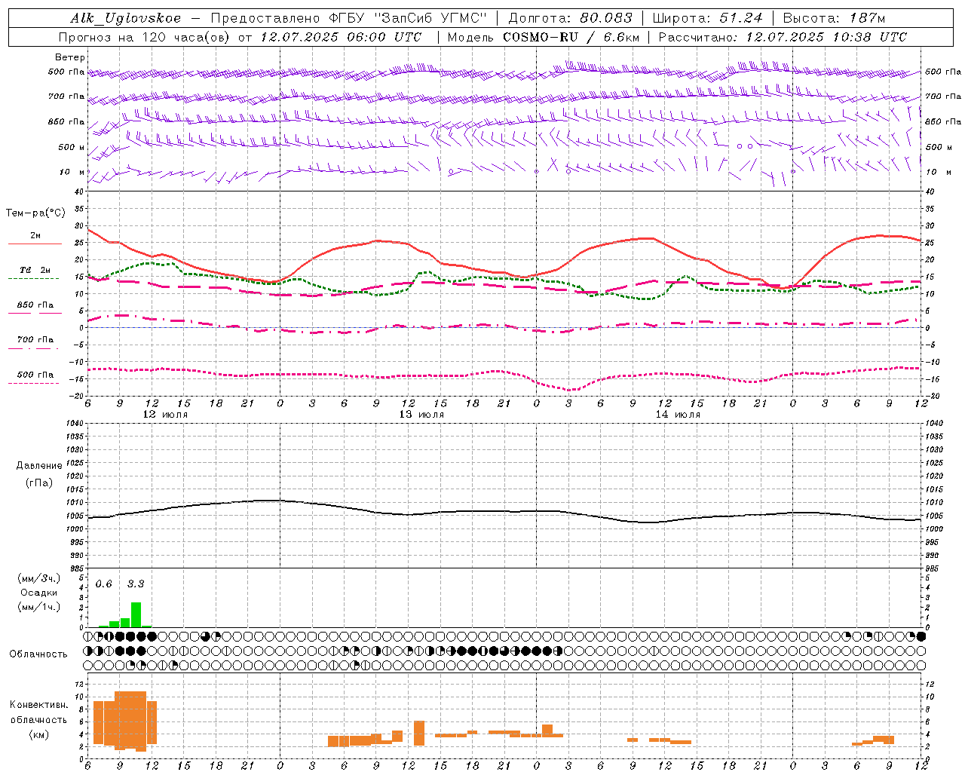Click the Ветер wind panel label

70,57
